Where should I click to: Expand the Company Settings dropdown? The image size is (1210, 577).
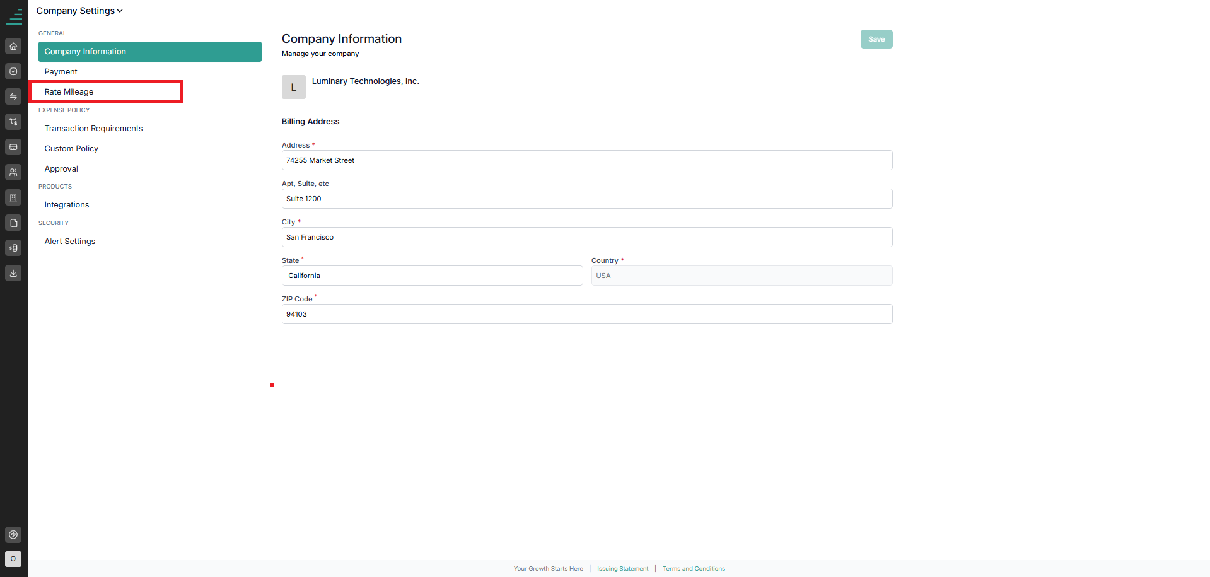pyautogui.click(x=79, y=11)
